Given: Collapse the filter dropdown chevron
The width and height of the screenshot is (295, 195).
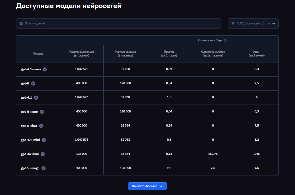Looking at the screenshot, I should point(274,23).
